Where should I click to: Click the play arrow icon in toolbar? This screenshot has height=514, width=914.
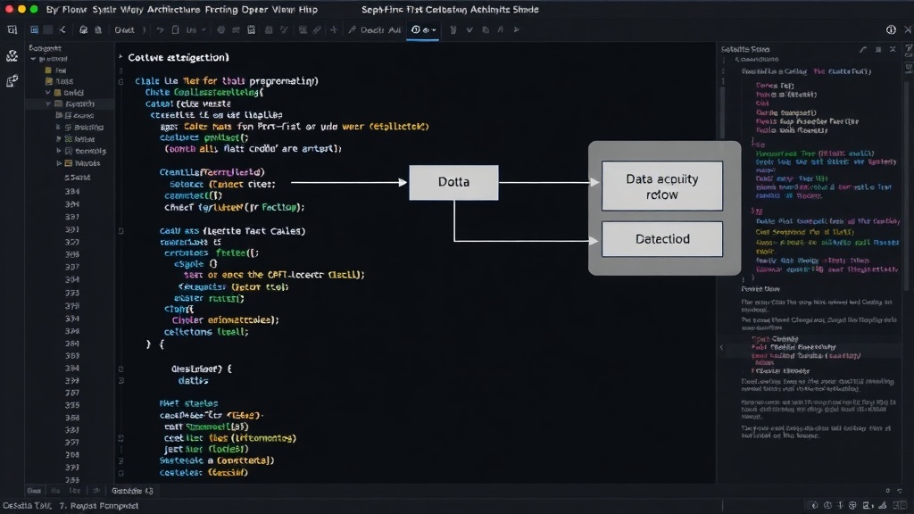pyautogui.click(x=516, y=29)
